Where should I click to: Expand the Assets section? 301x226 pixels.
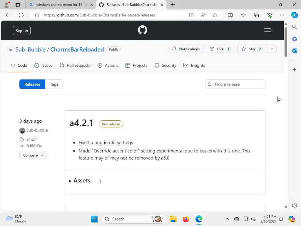click(80, 181)
